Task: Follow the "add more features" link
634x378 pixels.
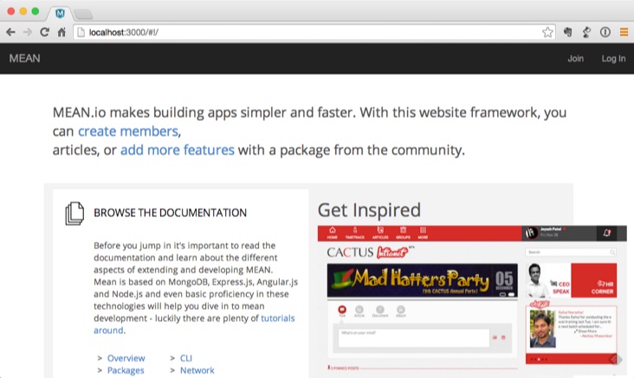Action: coord(178,150)
